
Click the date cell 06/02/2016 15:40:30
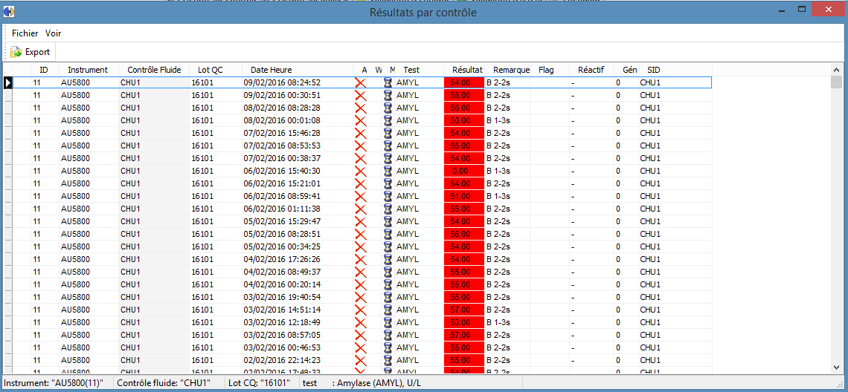pyautogui.click(x=297, y=171)
